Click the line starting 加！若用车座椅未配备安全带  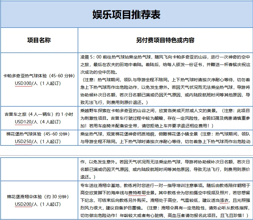(147, 126)
